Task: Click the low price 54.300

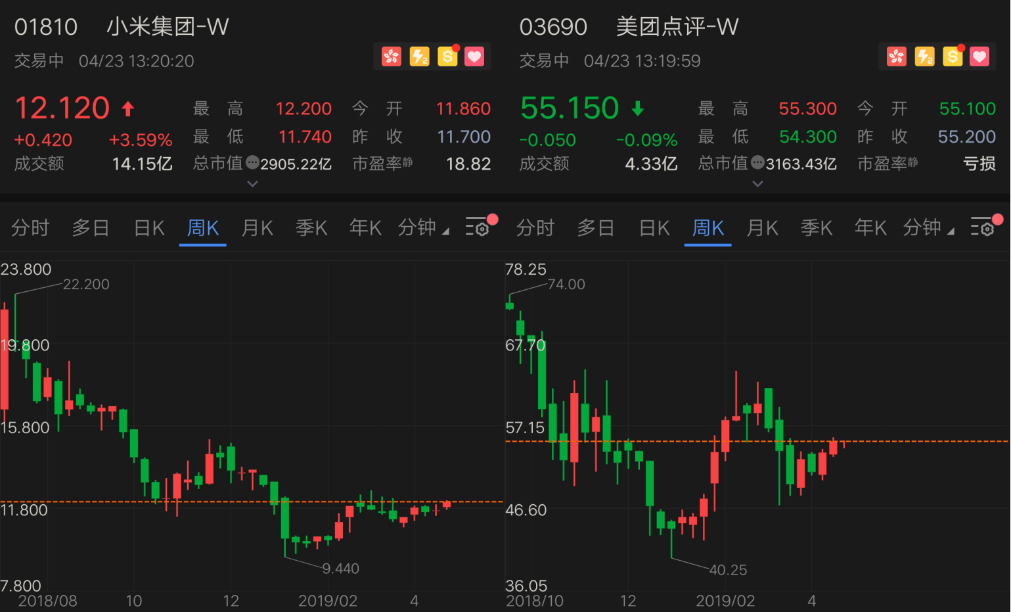Action: click(808, 137)
